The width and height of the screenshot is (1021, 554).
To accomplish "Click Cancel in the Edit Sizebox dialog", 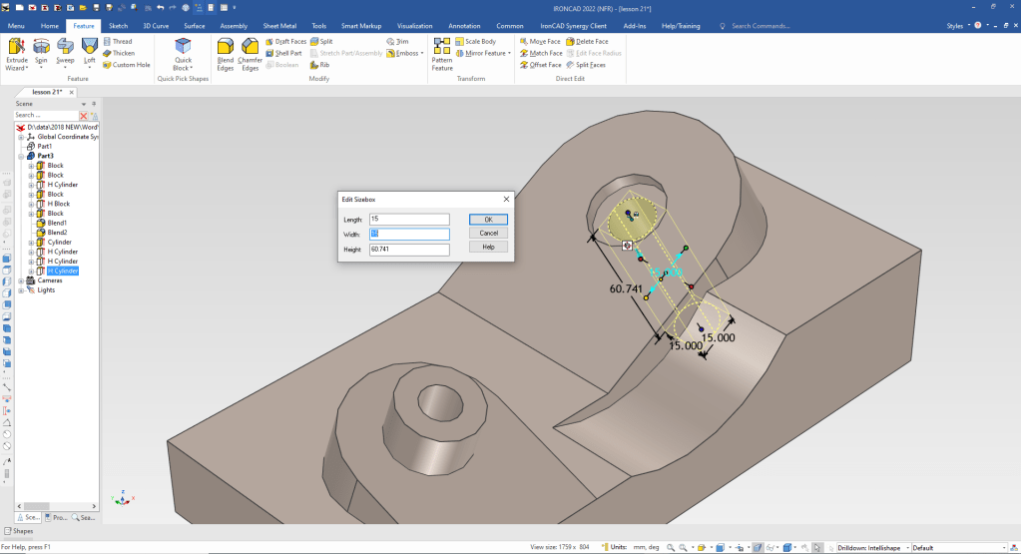I will (x=488, y=233).
